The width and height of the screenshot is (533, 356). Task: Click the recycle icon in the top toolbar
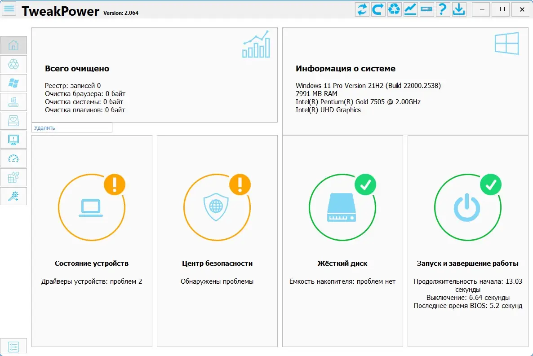click(394, 9)
